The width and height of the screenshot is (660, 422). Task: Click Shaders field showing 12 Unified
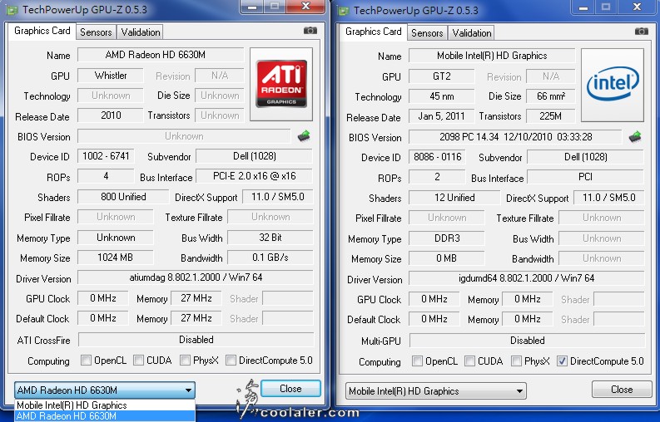[454, 198]
